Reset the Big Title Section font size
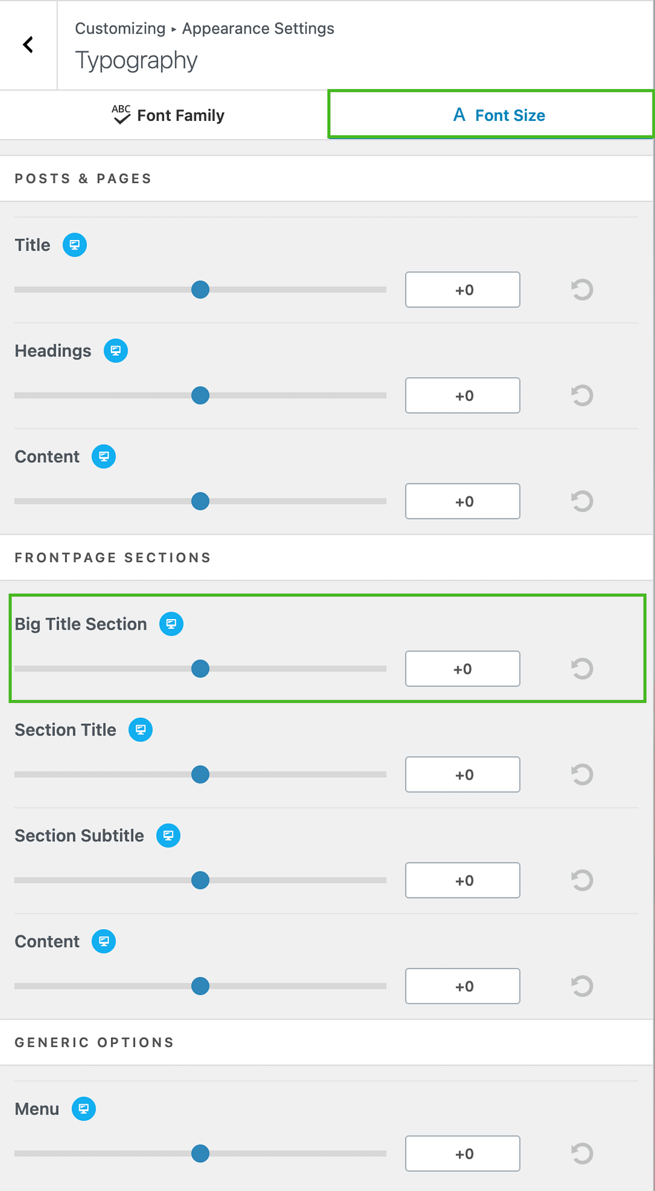The height and width of the screenshot is (1191, 655). (x=582, y=669)
